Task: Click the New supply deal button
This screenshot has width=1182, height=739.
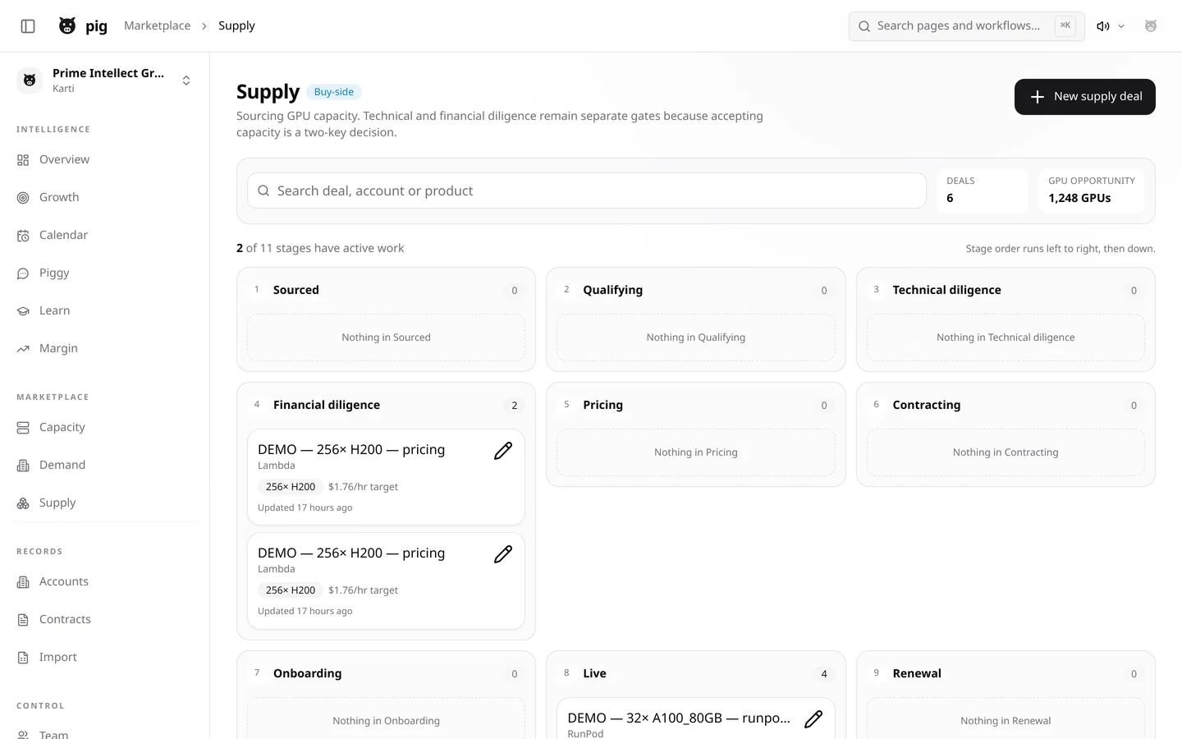Action: coord(1084,97)
